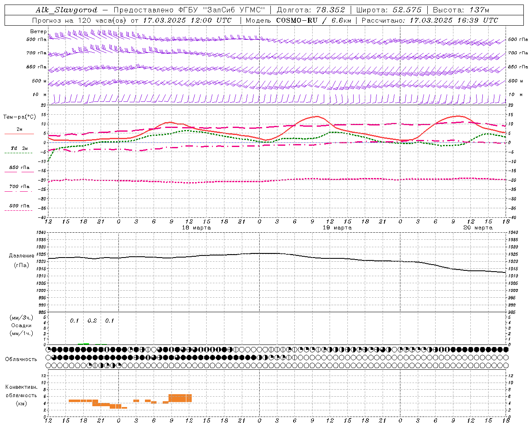Screen dimensions: 530x424
Task: Click left-side 10 м wind level label
Action: click(39, 94)
